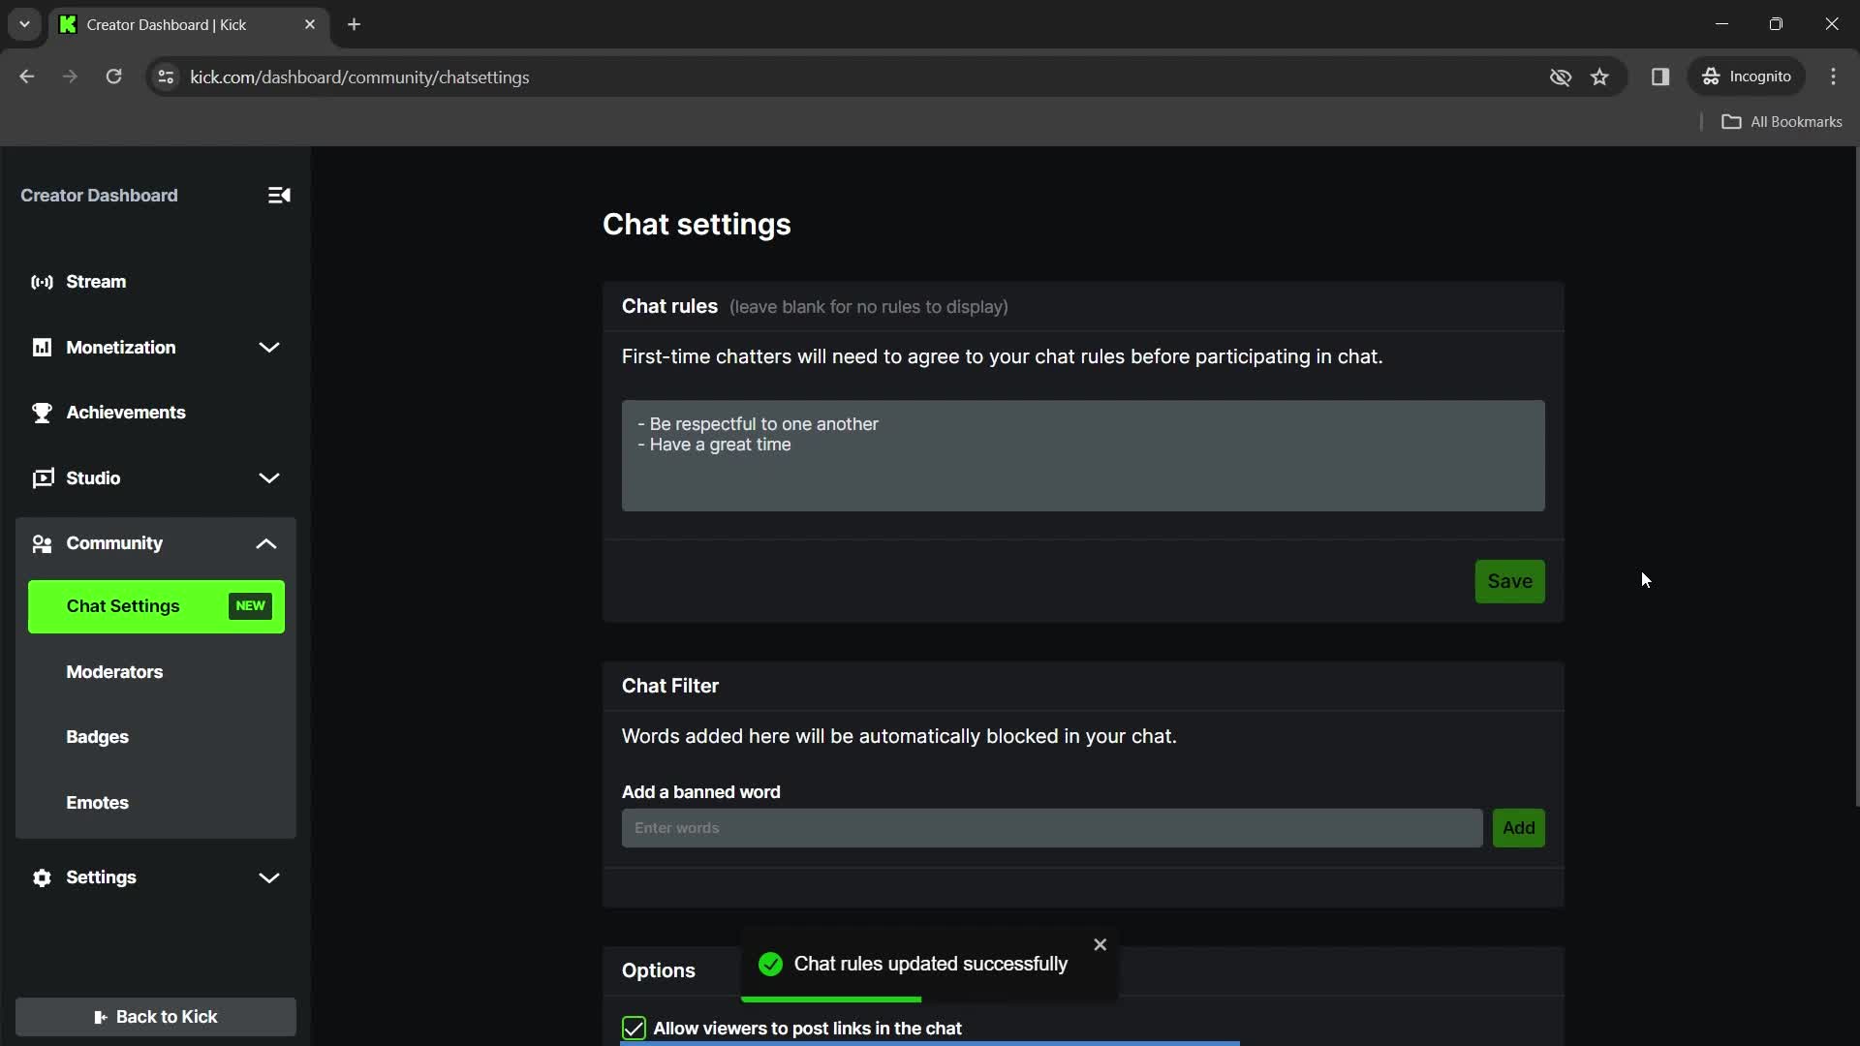1860x1046 pixels.
Task: Open the Moderators settings page
Action: [113, 670]
